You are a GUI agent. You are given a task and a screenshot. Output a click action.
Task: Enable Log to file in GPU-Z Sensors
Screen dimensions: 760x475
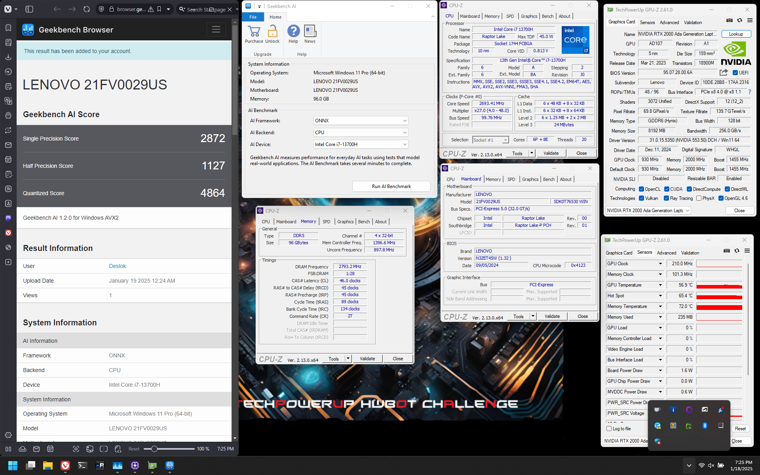pyautogui.click(x=609, y=429)
